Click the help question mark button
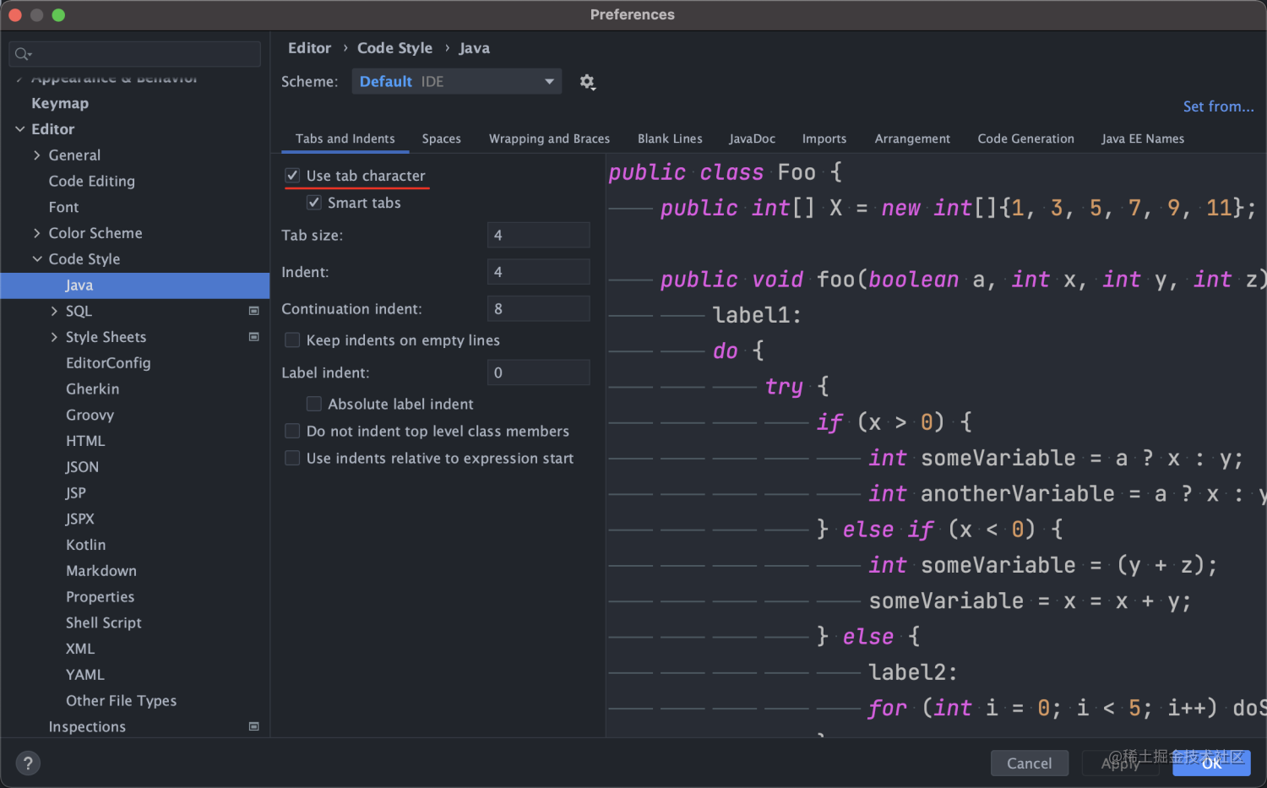The image size is (1267, 788). click(28, 764)
